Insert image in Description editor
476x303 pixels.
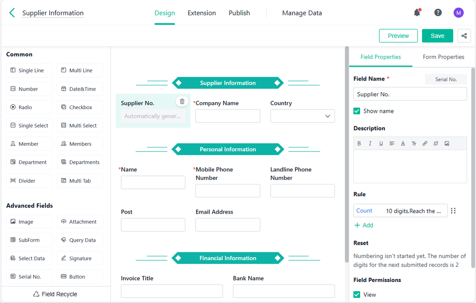pyautogui.click(x=447, y=143)
